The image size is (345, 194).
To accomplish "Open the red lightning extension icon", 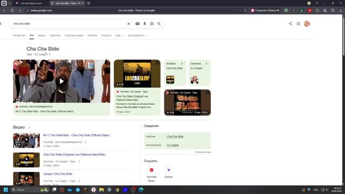I will [x=309, y=10].
